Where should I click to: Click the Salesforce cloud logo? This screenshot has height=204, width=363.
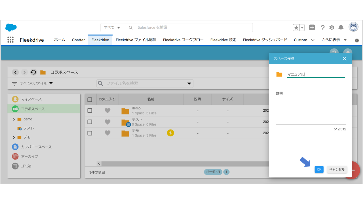[11, 27]
